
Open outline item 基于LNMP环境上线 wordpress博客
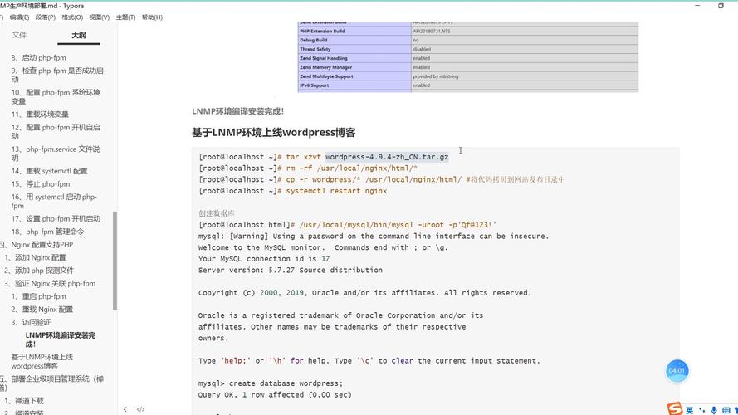point(42,361)
